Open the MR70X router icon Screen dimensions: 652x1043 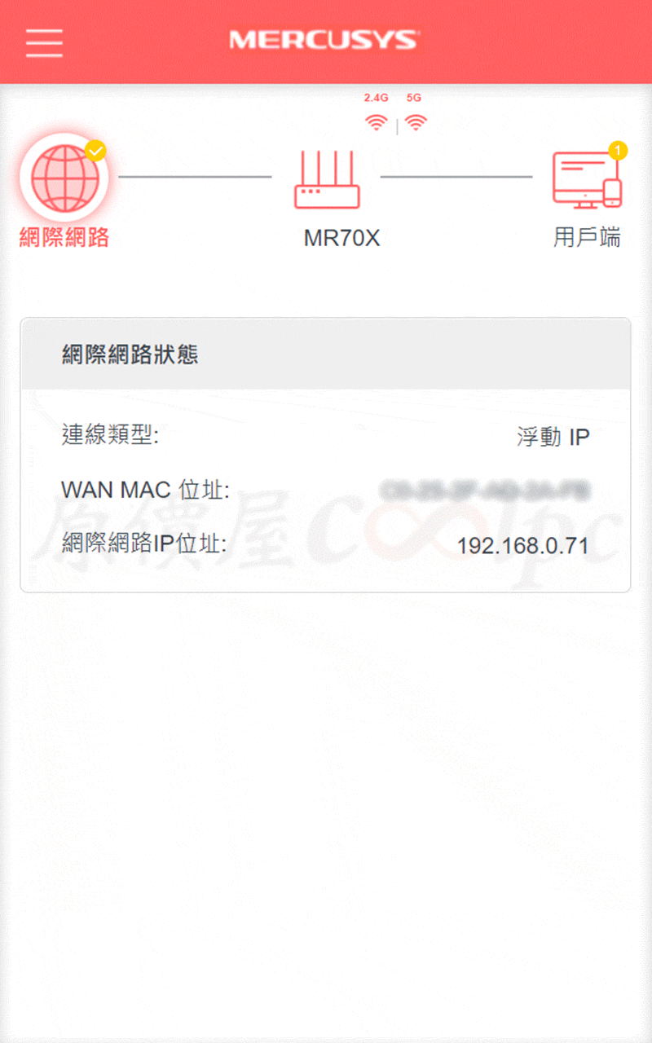327,179
